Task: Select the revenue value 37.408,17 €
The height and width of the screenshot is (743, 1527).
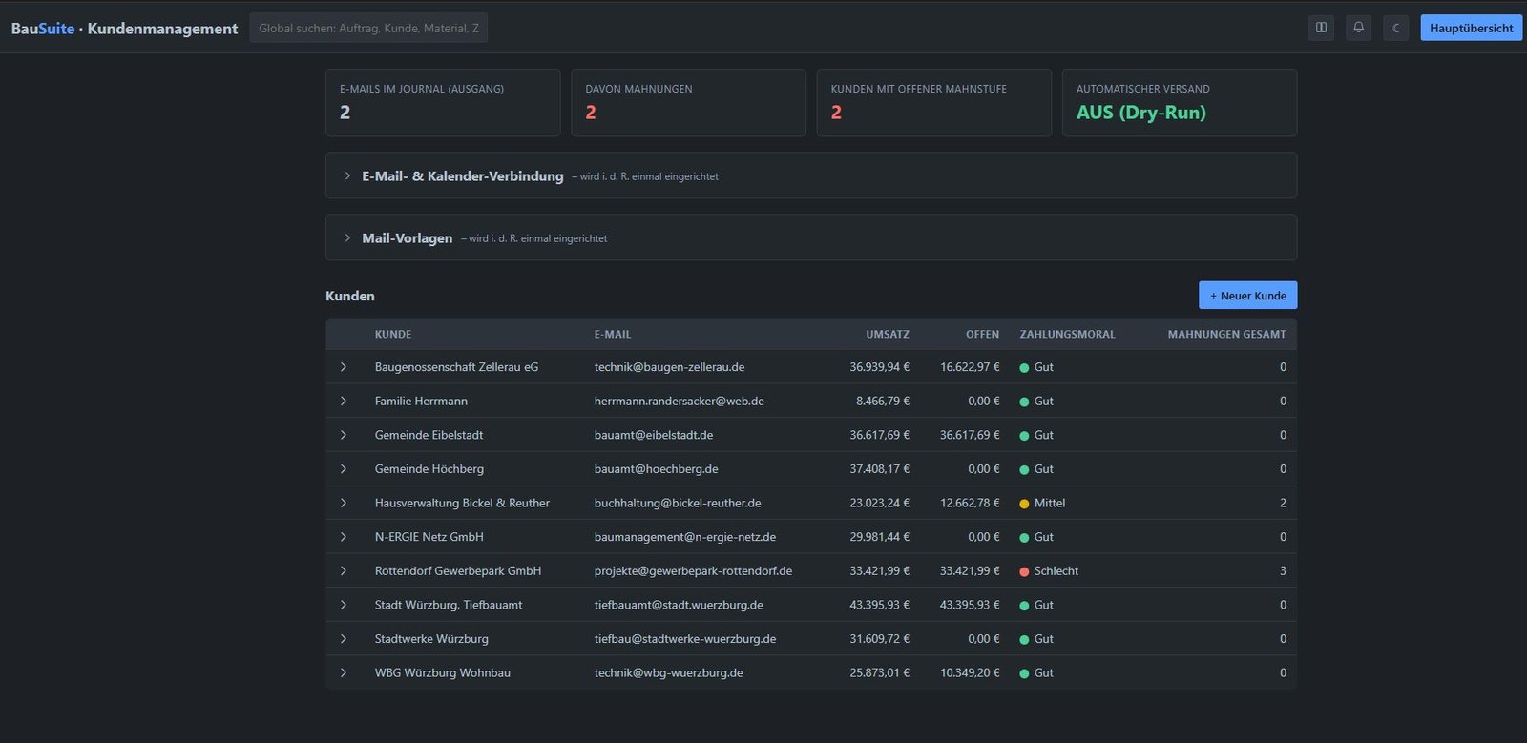Action: [x=879, y=469]
